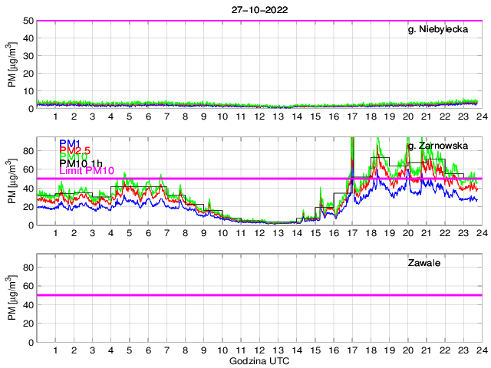The width and height of the screenshot is (491, 368).
Task: Click hour 24 tick under the top plot
Action: pos(480,116)
